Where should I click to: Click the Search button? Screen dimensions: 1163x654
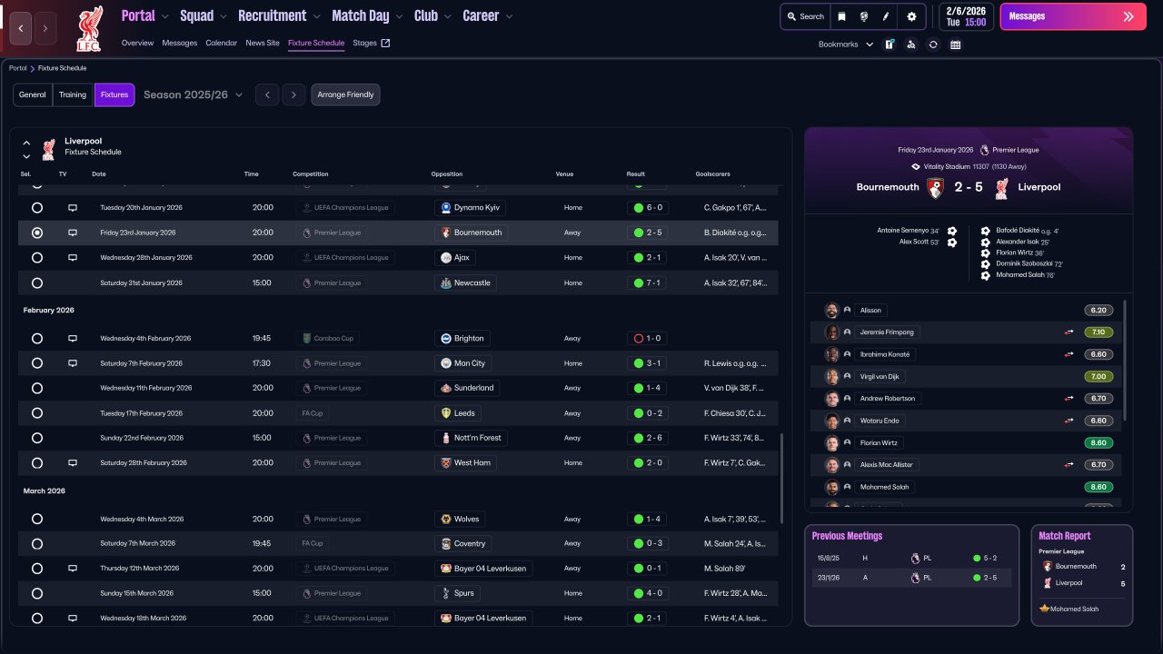806,16
